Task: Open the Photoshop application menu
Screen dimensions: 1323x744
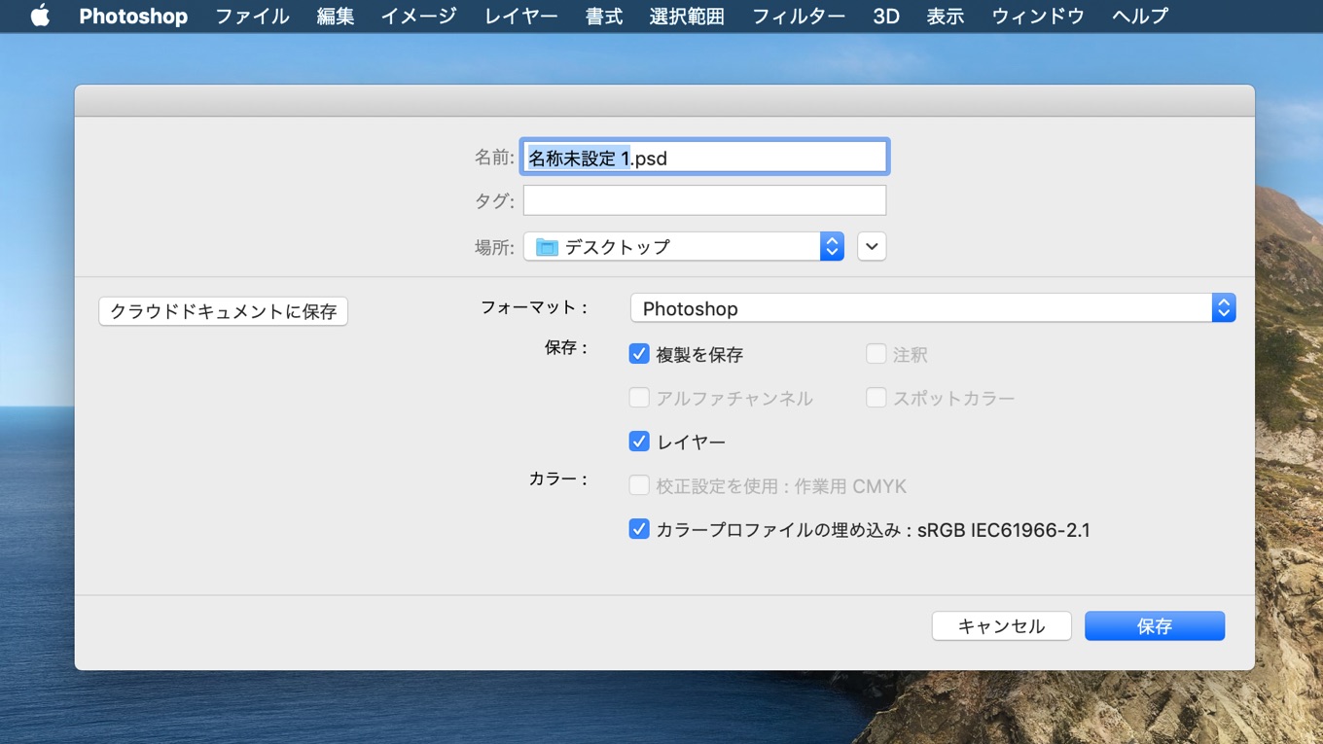Action: click(x=133, y=16)
